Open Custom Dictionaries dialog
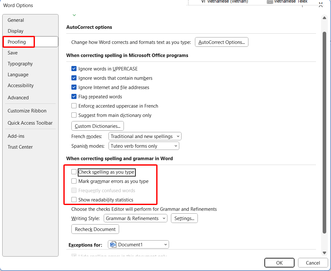Viewport: 331px width, 271px height. tap(98, 126)
